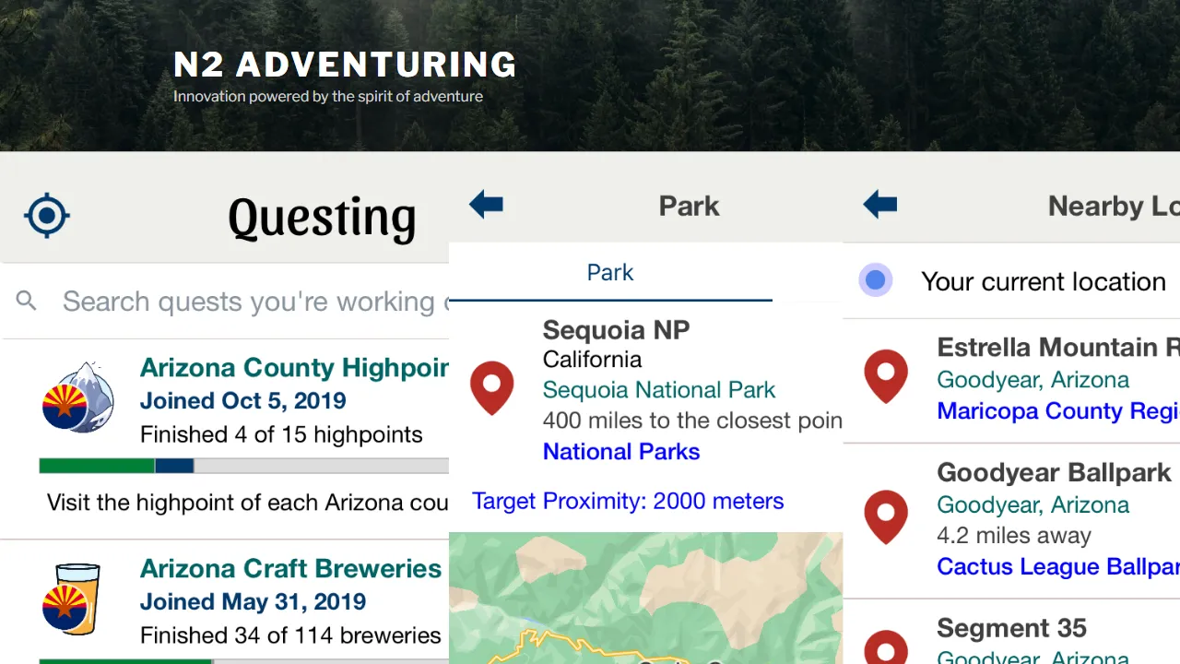
Task: Click the Arizona County Highpointers quest title
Action: [293, 368]
